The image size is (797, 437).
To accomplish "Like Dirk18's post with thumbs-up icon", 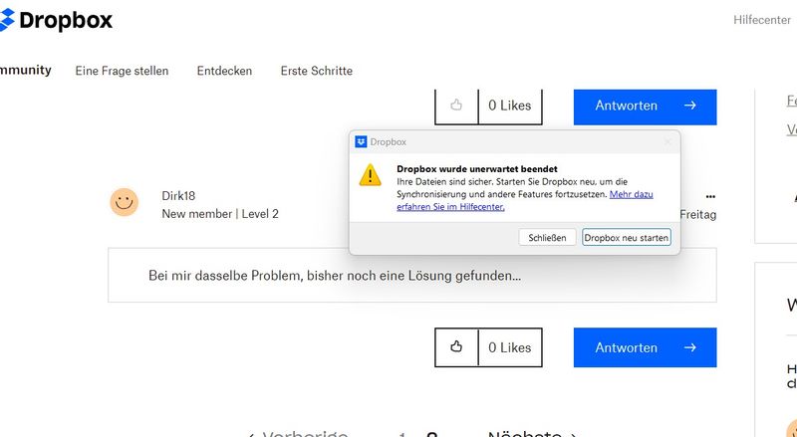I will coord(456,347).
